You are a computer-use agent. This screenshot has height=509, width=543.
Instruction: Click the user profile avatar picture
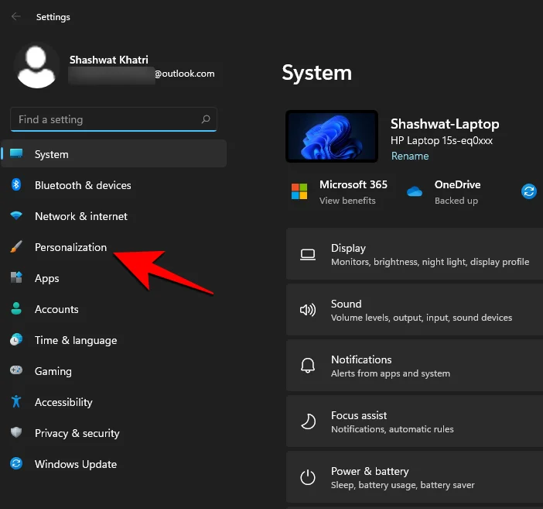point(36,67)
